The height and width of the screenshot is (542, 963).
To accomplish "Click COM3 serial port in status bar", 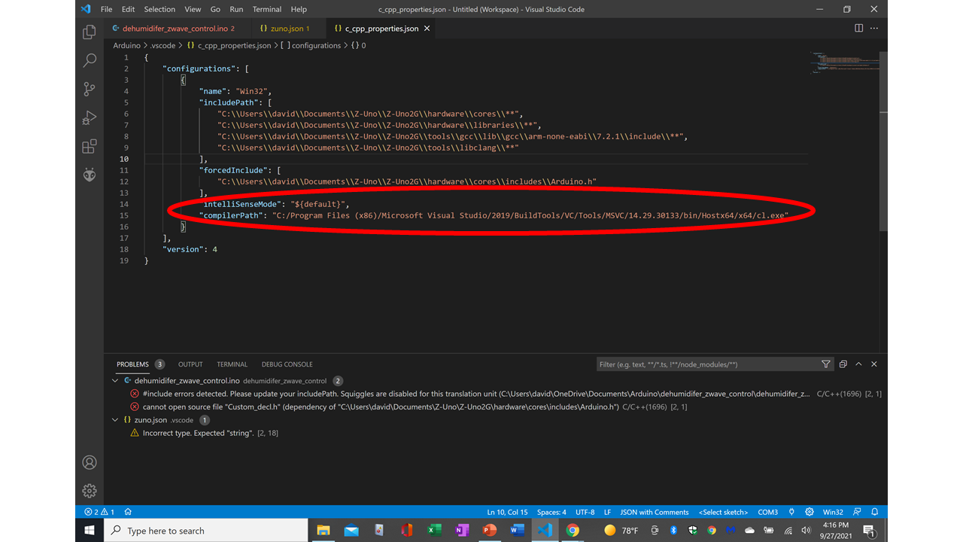I will [x=768, y=512].
